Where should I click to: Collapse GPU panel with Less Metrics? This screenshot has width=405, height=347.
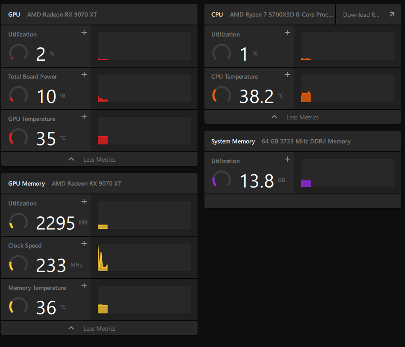100,159
